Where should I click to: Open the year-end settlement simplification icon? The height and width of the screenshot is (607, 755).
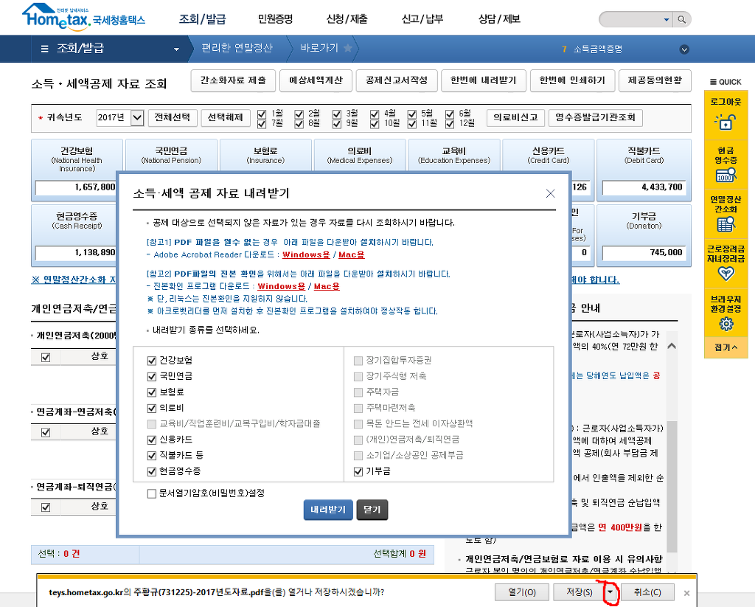726,226
